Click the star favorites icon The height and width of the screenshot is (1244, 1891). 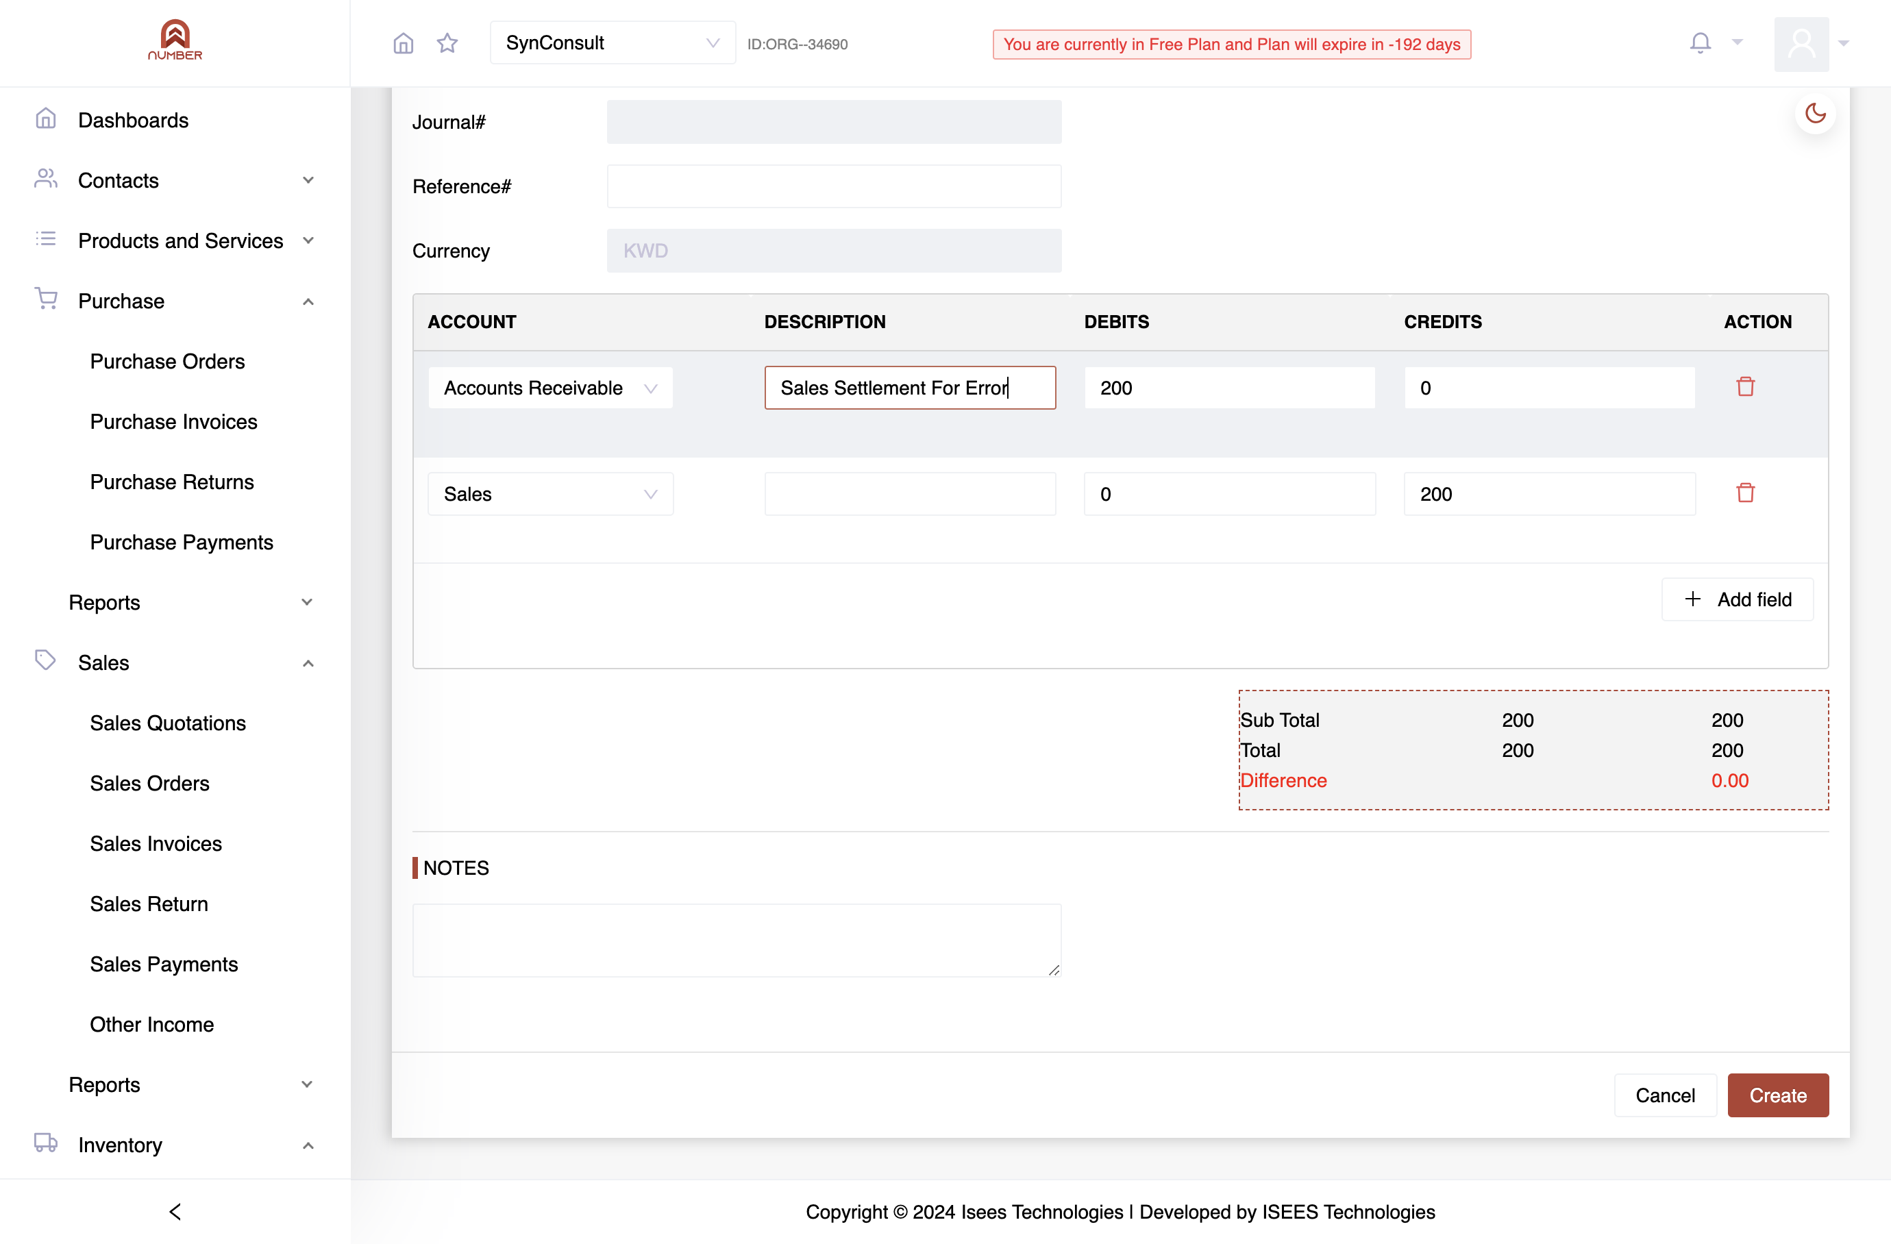(x=447, y=43)
